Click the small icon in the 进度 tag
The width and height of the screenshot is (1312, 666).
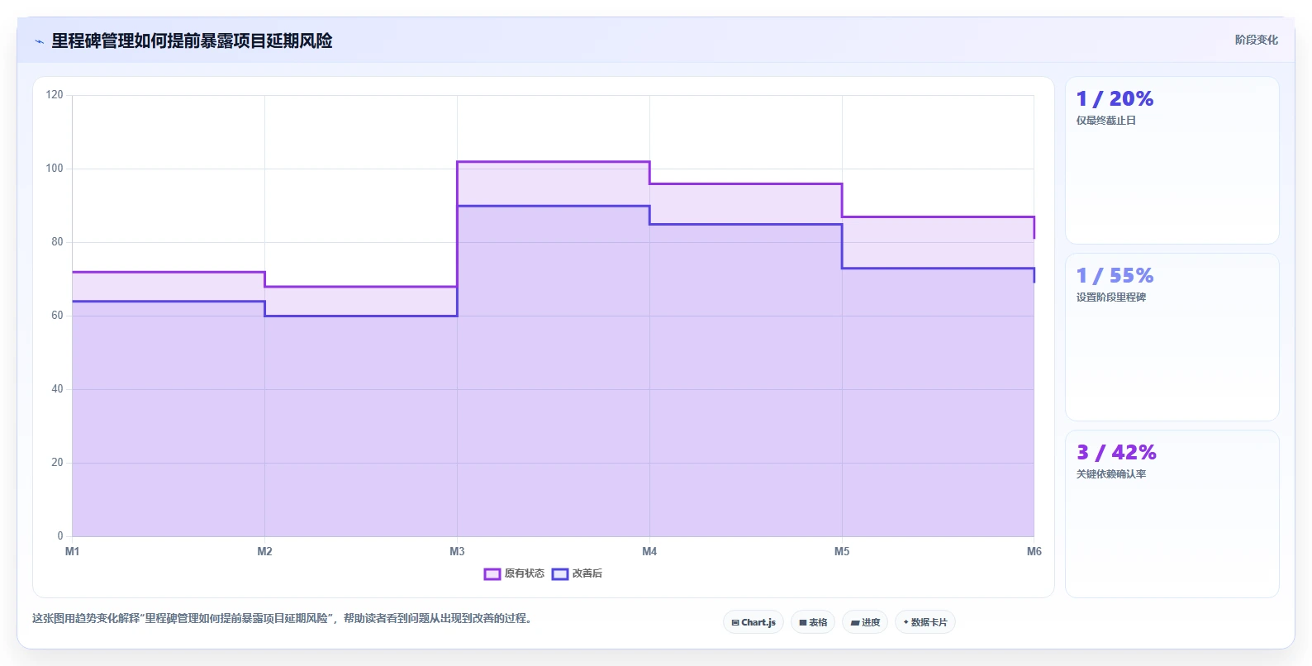(855, 622)
